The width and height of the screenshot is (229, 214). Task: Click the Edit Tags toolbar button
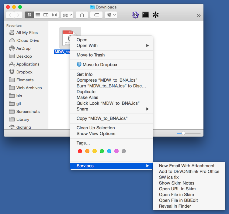(96, 15)
